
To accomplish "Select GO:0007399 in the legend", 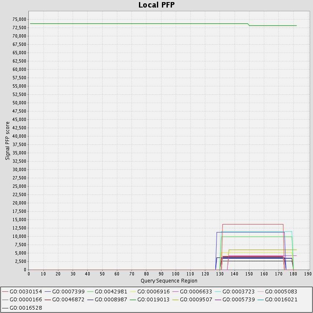I will pos(65,292).
